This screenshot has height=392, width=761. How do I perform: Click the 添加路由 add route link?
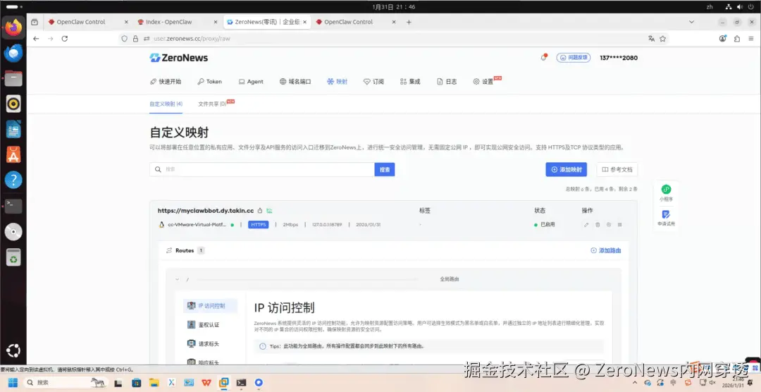[x=606, y=251]
